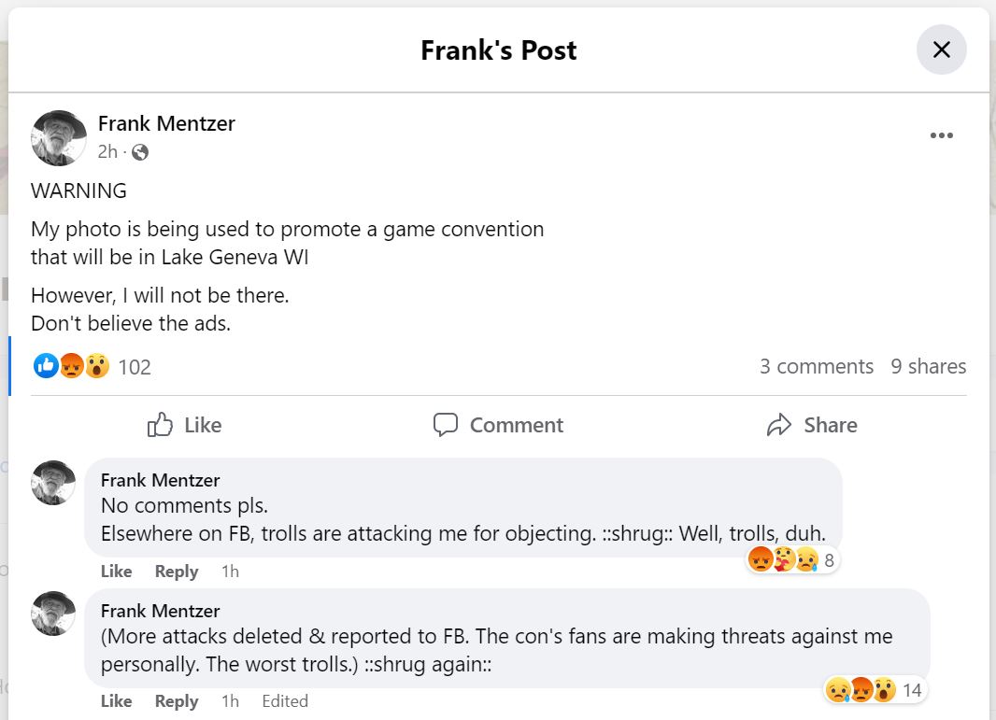
Task: Open reactions on the second comment showing 14
Action: 875,691
